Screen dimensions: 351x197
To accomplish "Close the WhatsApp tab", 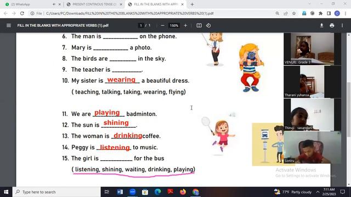I will 60,4.
